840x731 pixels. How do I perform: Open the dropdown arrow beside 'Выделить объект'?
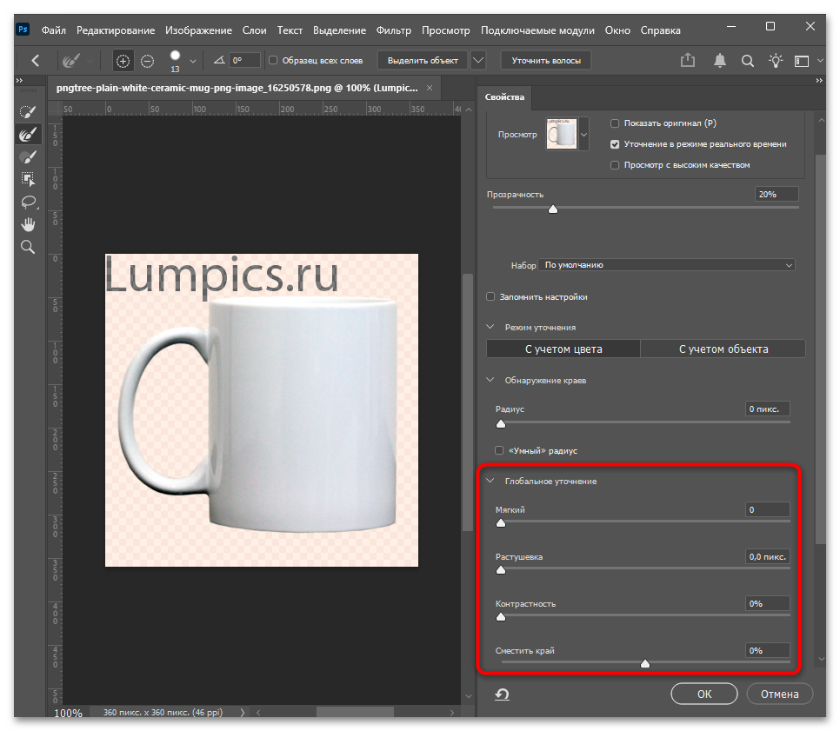[478, 61]
